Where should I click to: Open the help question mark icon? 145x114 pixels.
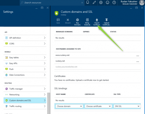tap(114, 2)
